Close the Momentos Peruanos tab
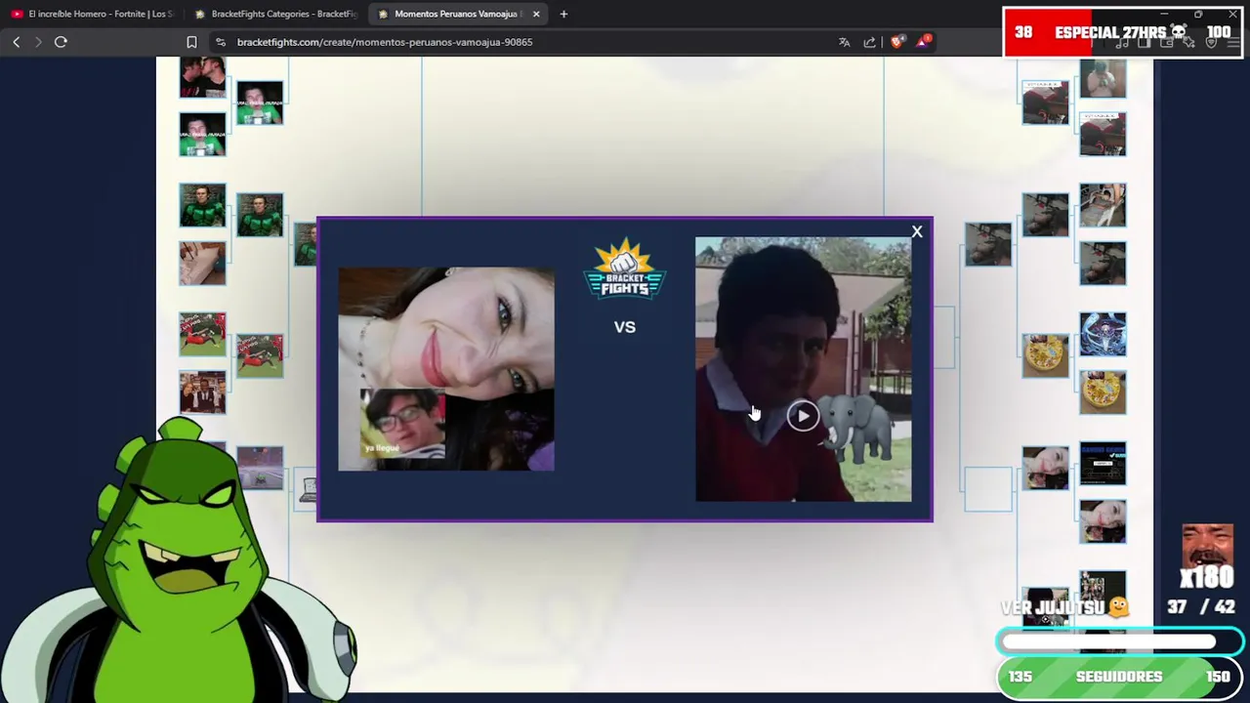 click(x=536, y=14)
